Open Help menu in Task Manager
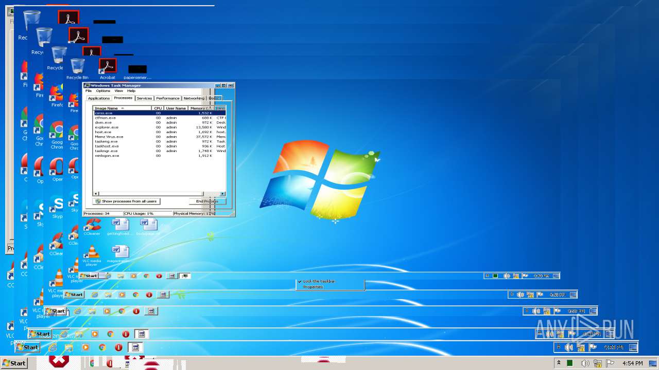 pyautogui.click(x=131, y=91)
